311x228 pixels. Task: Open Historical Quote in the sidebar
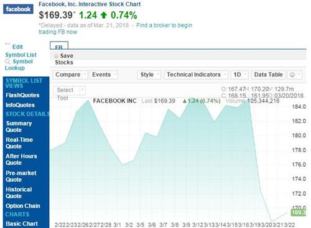[19, 193]
